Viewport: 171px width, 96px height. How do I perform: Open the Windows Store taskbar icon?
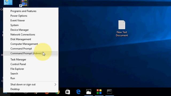click(68, 92)
